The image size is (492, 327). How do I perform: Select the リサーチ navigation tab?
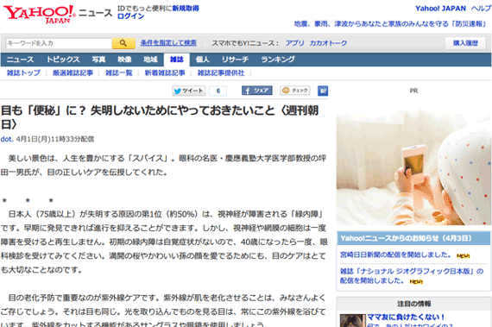pyautogui.click(x=235, y=60)
